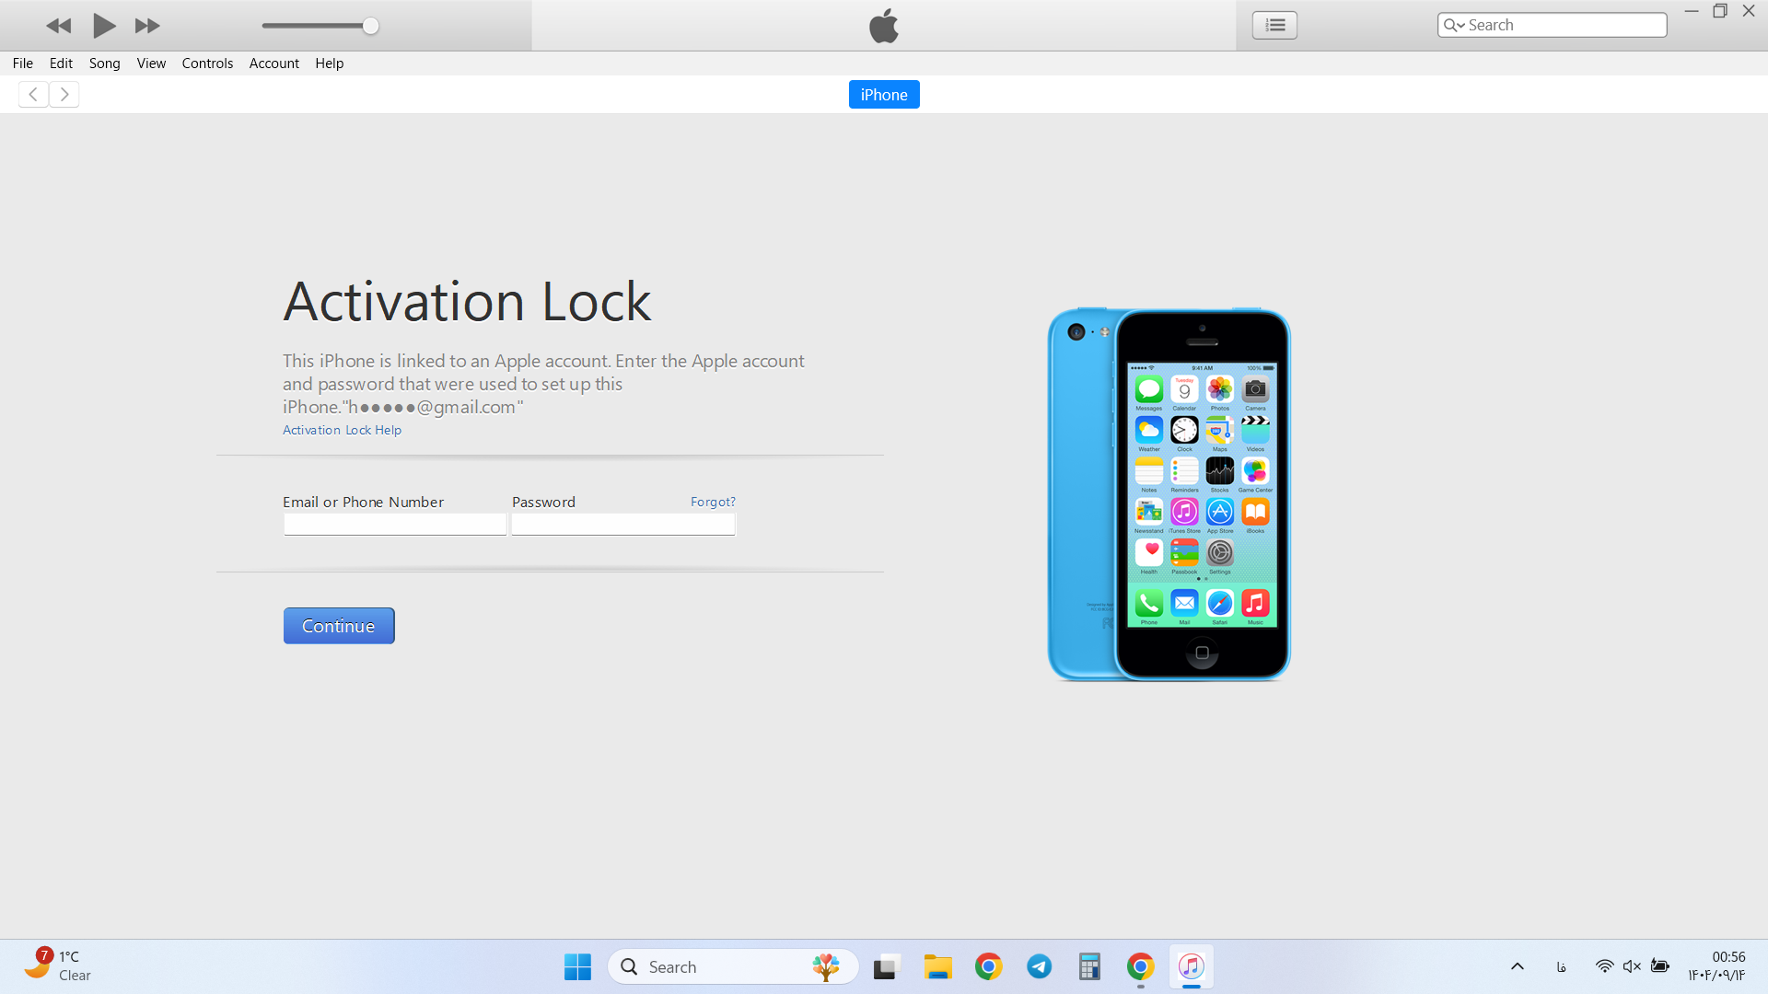The image size is (1768, 994).
Task: Click the rewind previous track button
Action: [59, 26]
